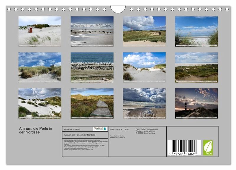The height and width of the screenshot is (170, 236).
Task: Click the small legal notice paragraph
Action: pos(86,145)
